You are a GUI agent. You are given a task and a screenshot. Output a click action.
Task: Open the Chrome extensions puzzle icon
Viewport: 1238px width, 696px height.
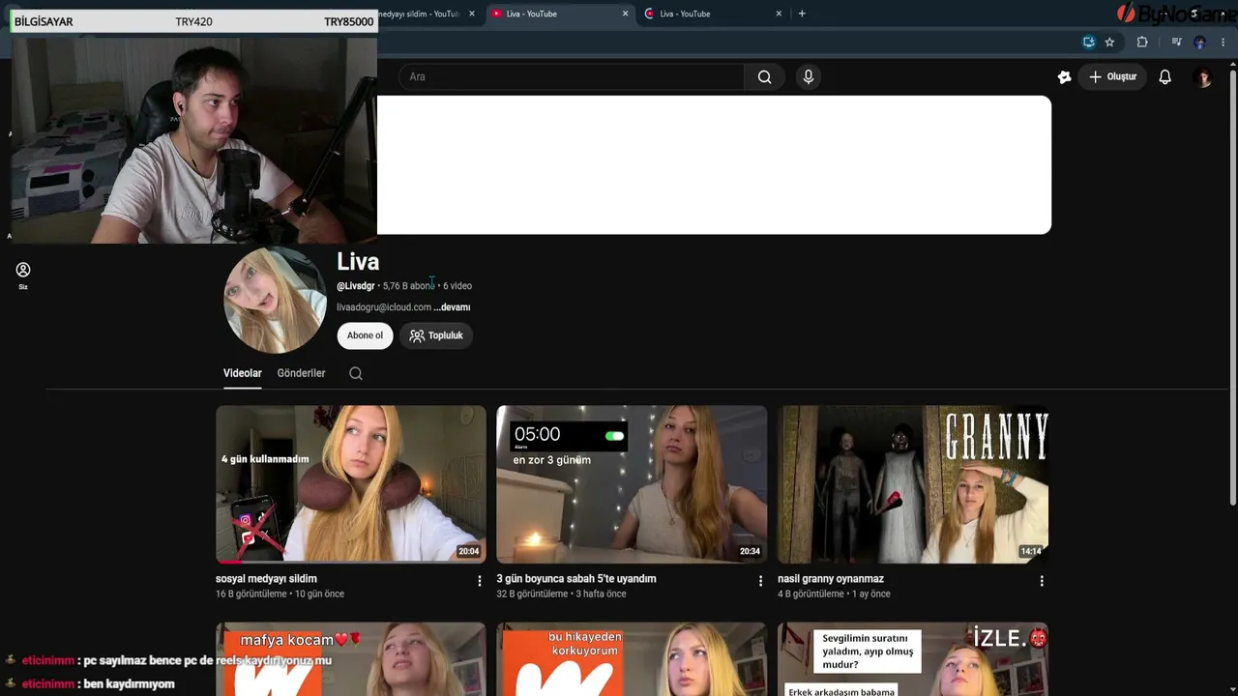1142,43
